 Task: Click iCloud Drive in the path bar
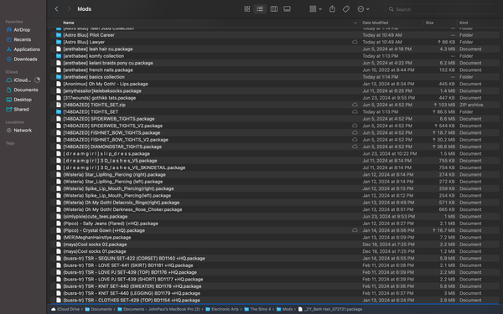tap(65, 309)
